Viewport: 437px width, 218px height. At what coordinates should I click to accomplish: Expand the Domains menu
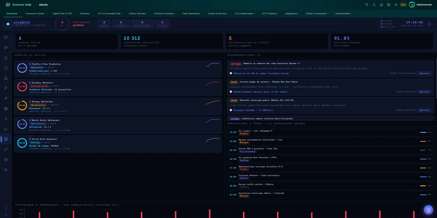point(86,13)
